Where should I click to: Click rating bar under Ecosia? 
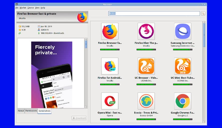[146, 119]
